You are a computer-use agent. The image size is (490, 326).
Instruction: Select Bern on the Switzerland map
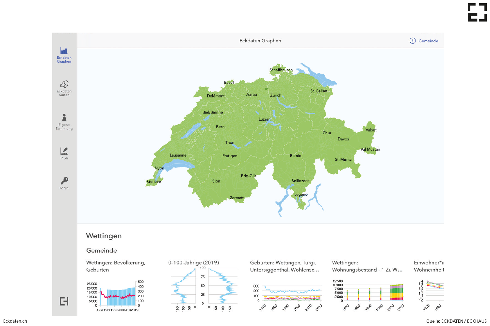click(220, 127)
